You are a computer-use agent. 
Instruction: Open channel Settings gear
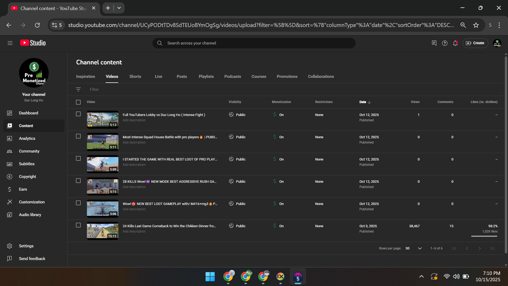coord(26,246)
